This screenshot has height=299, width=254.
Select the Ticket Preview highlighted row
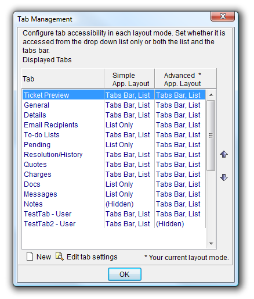pyautogui.click(x=114, y=95)
